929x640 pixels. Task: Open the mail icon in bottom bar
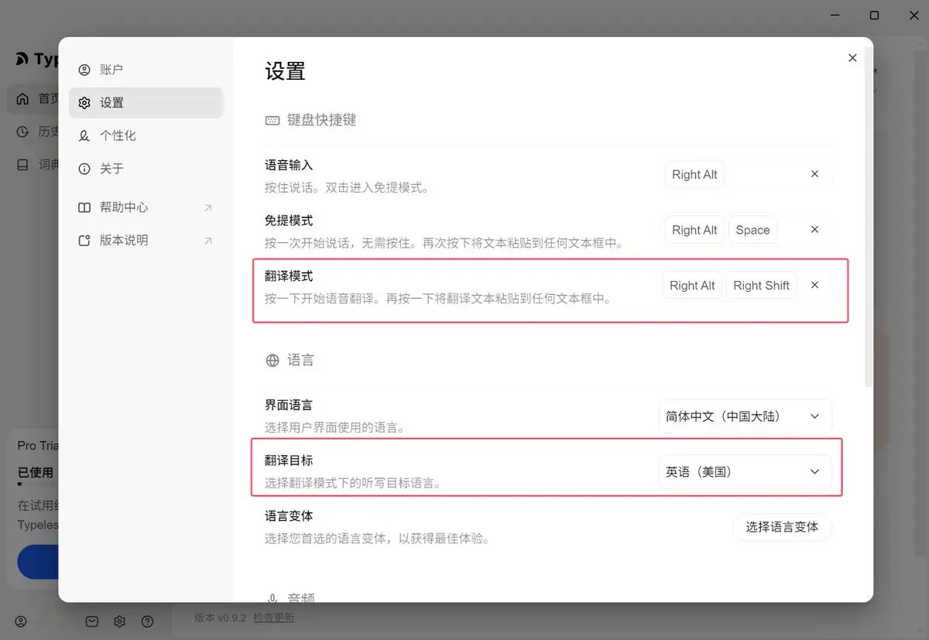tap(91, 621)
